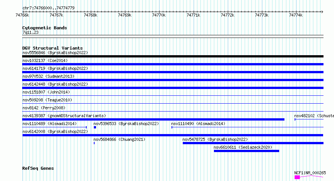Select nsv5396533 (ByrskaBishop2022) label
The height and width of the screenshot is (181, 334).
[126, 124]
